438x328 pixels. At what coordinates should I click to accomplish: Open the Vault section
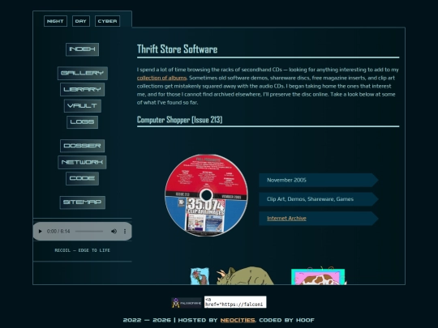[83, 106]
